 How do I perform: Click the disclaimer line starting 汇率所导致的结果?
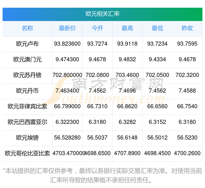pyautogui.click(x=101, y=180)
